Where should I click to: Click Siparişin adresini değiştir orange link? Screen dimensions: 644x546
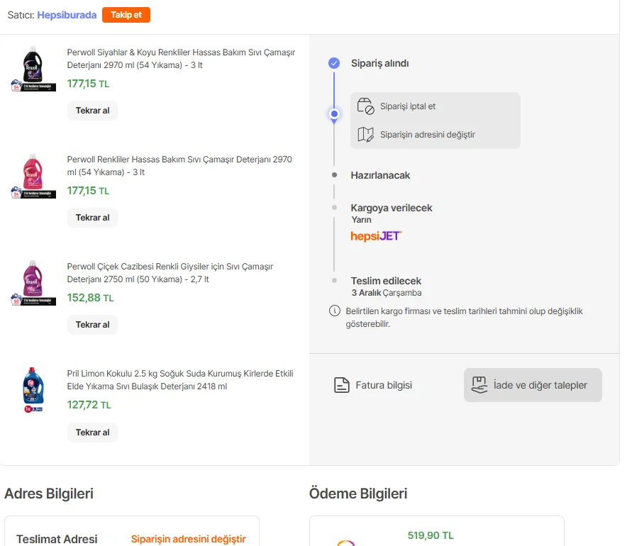click(x=188, y=539)
